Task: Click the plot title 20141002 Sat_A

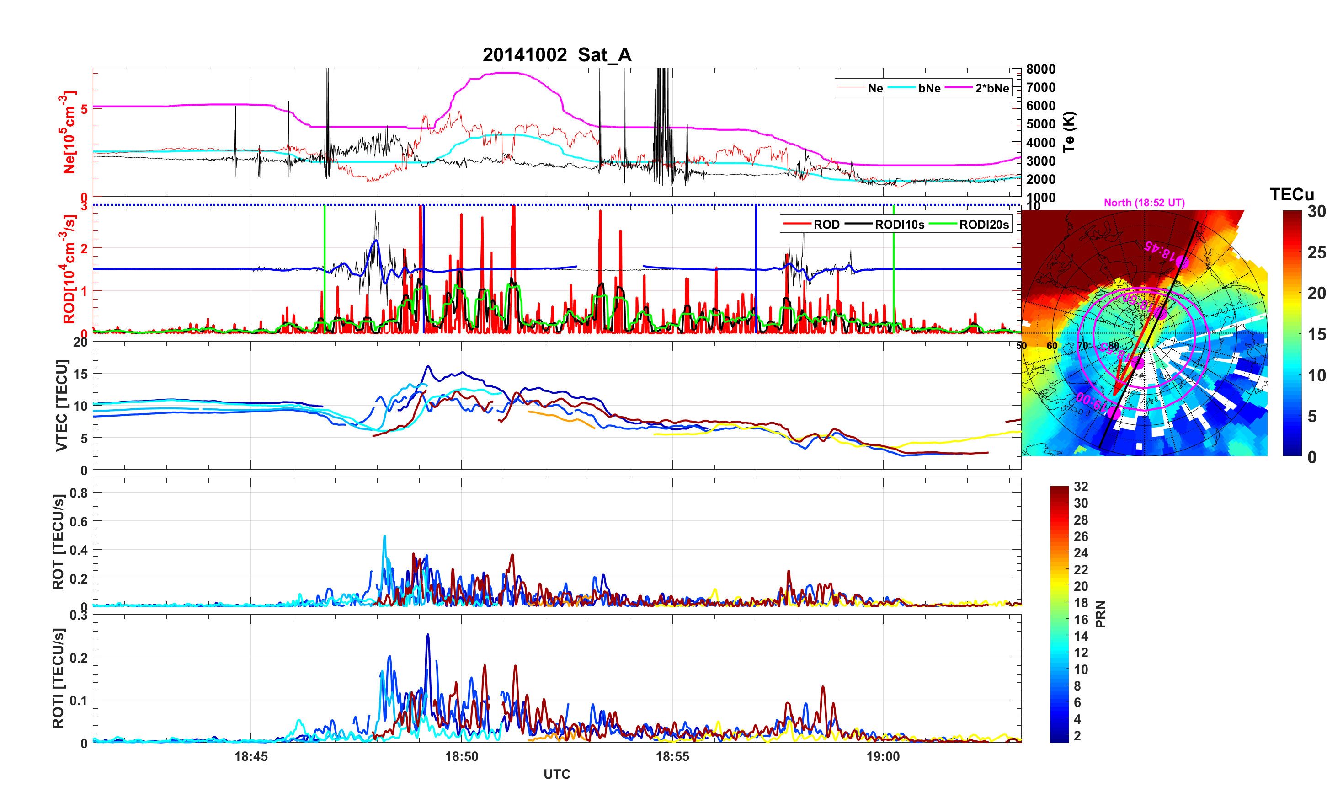Action: [x=556, y=55]
